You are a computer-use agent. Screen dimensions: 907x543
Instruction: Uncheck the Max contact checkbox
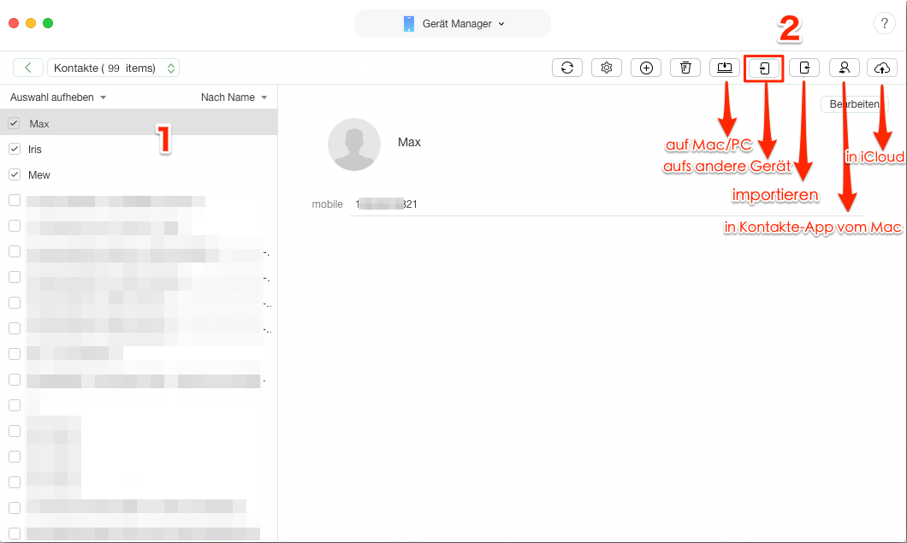(x=14, y=123)
